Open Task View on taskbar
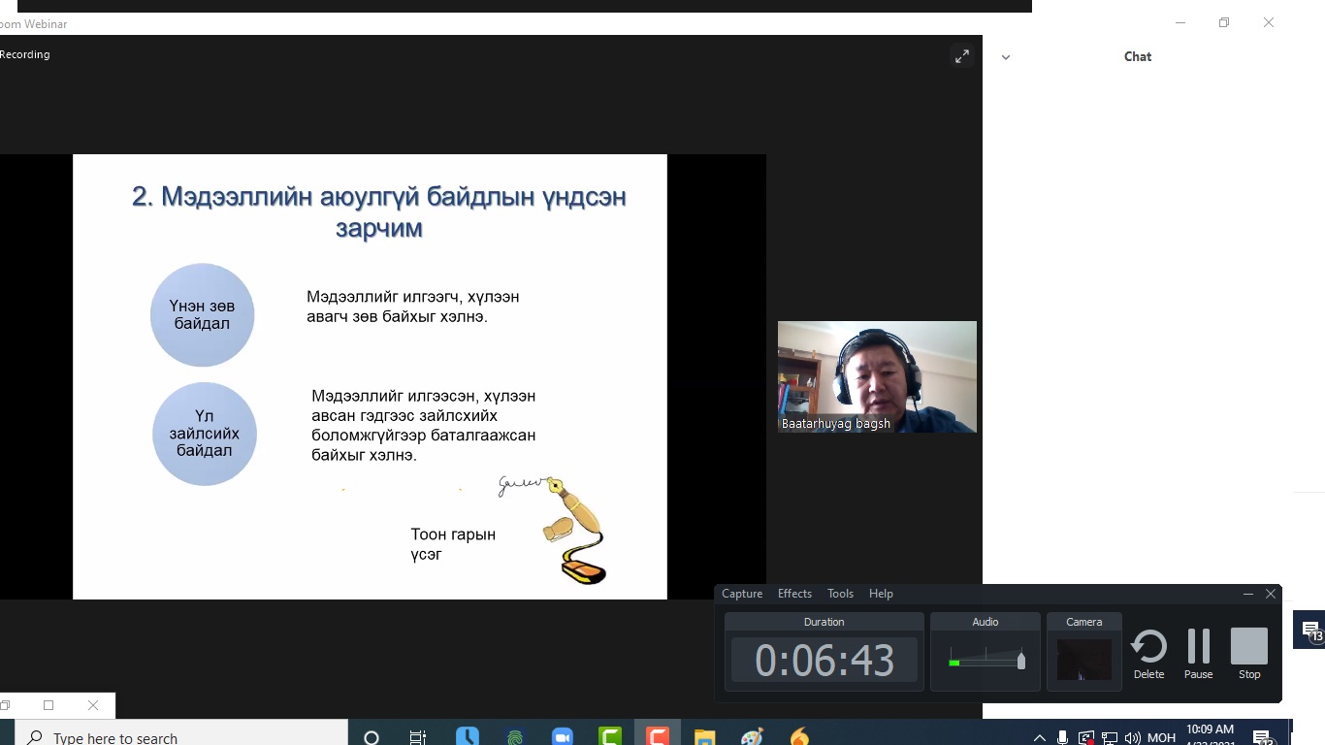 (x=418, y=737)
